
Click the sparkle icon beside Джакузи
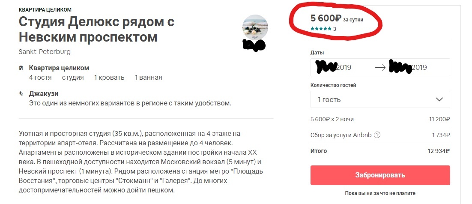pyautogui.click(x=21, y=93)
